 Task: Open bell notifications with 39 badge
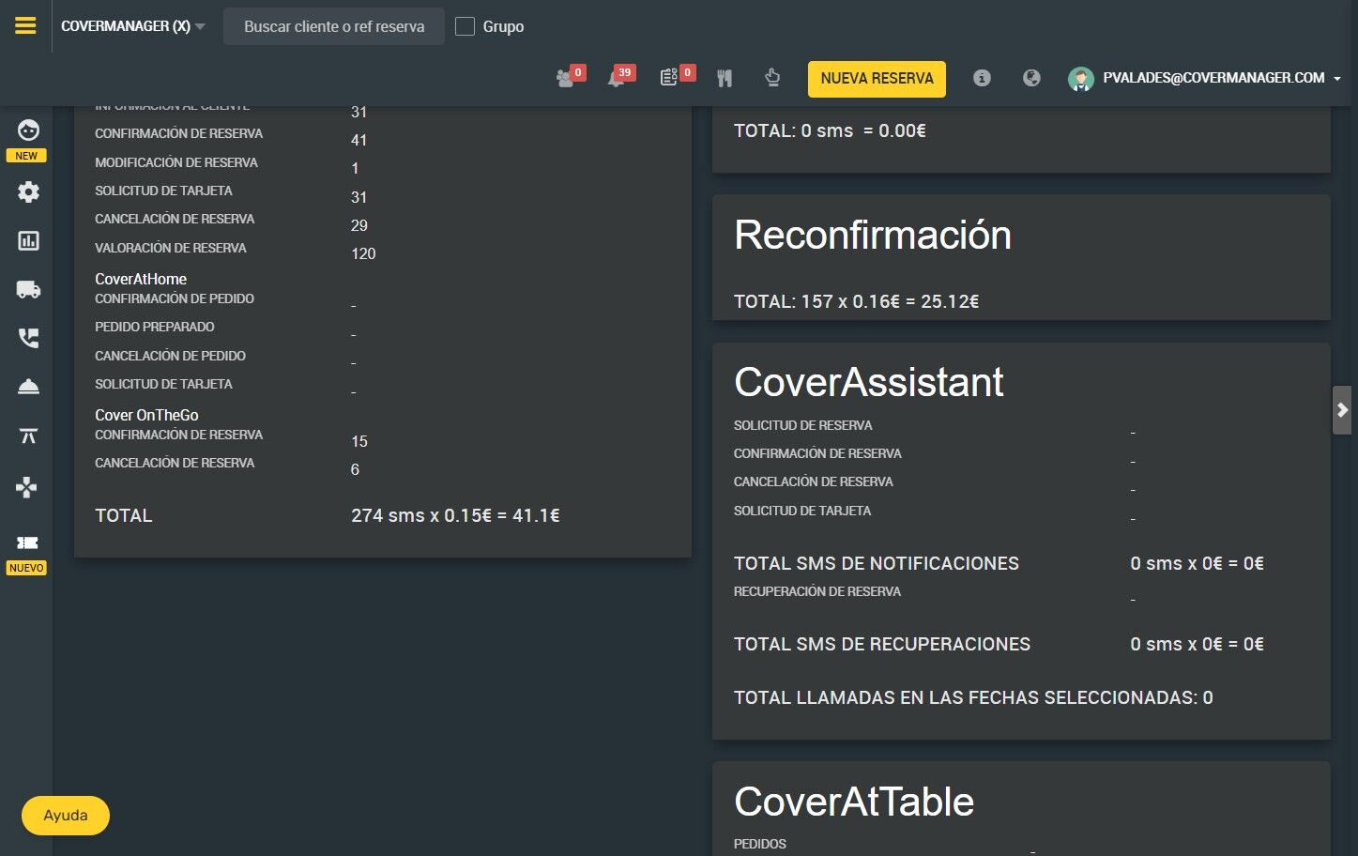pos(617,78)
